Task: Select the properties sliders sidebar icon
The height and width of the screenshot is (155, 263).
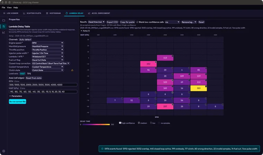Action: 3,26
